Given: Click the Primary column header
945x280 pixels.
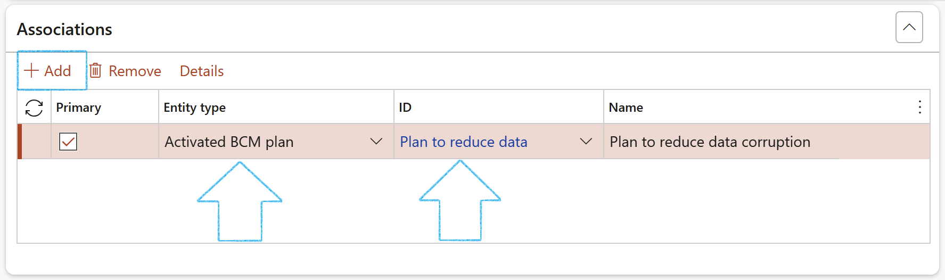Looking at the screenshot, I should click(x=79, y=108).
